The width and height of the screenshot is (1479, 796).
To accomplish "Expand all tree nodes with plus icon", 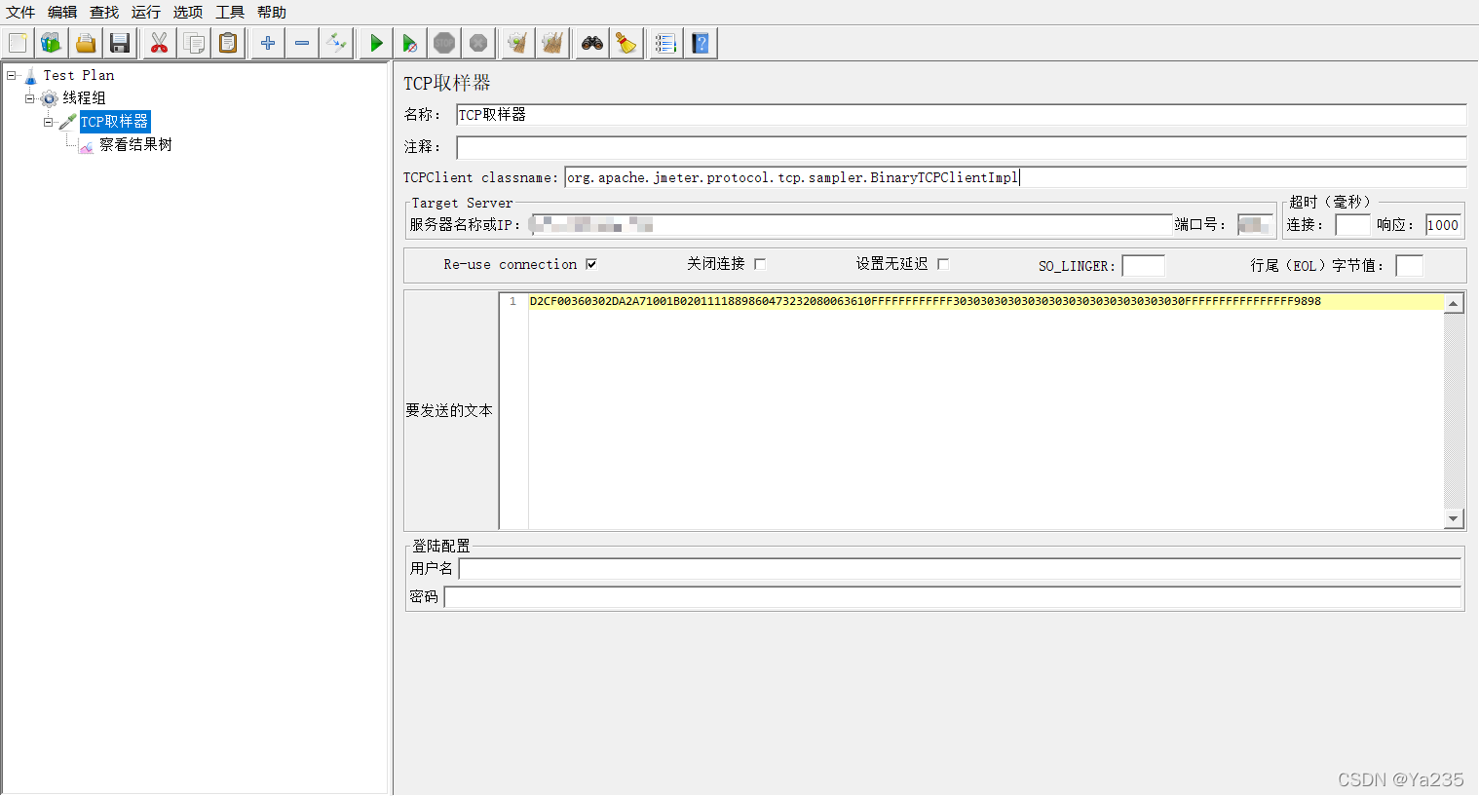I will (268, 43).
